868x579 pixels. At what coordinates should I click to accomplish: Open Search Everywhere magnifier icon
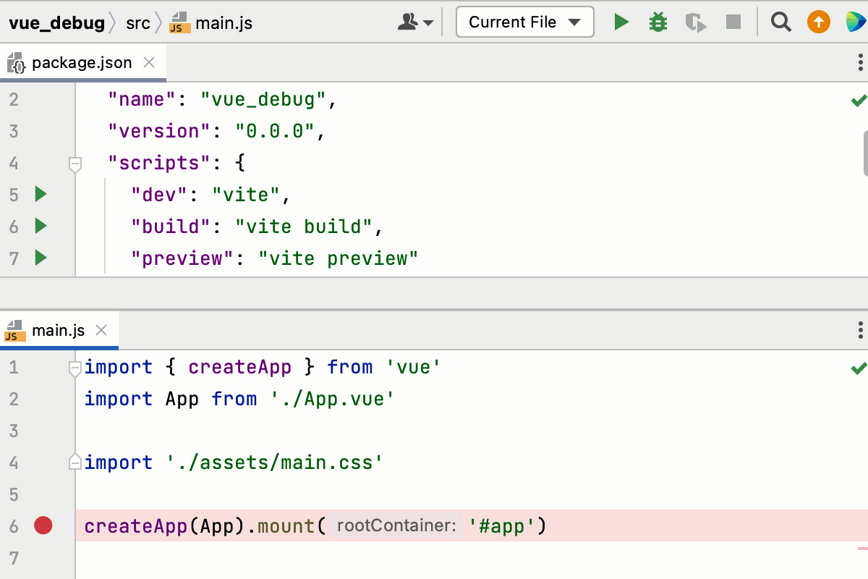[x=780, y=22]
